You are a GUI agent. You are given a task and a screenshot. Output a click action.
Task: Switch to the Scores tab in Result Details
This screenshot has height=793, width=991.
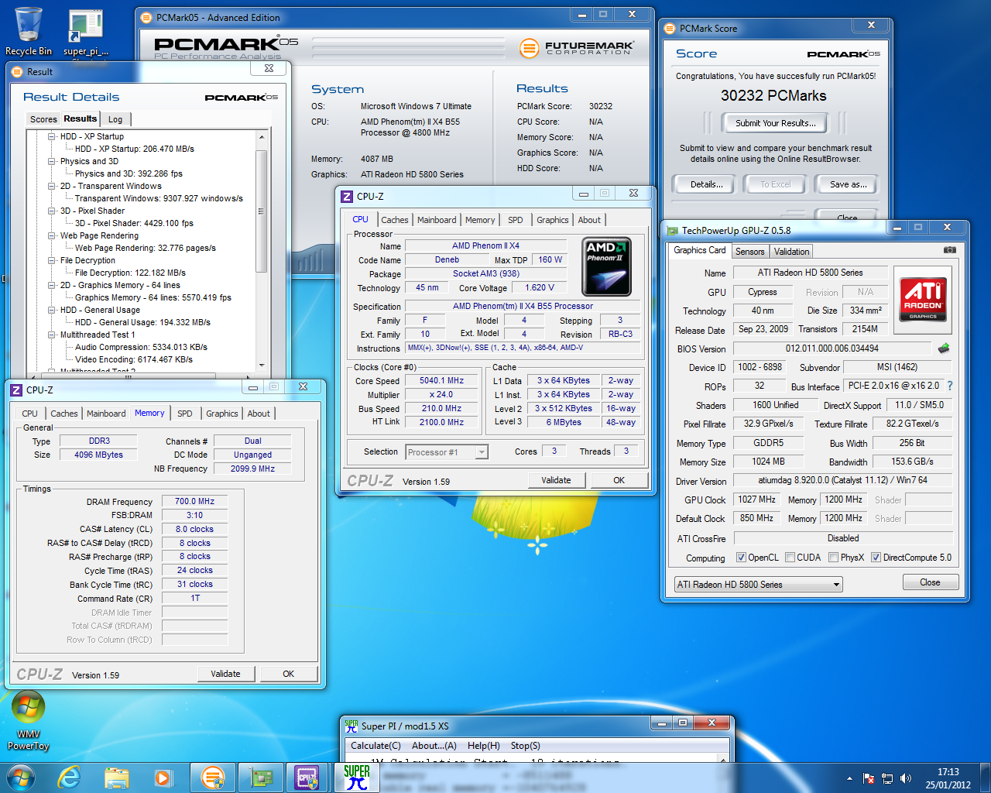[x=43, y=119]
